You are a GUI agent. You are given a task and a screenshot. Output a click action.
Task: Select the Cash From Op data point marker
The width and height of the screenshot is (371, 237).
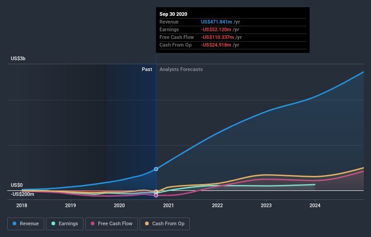[156, 191]
